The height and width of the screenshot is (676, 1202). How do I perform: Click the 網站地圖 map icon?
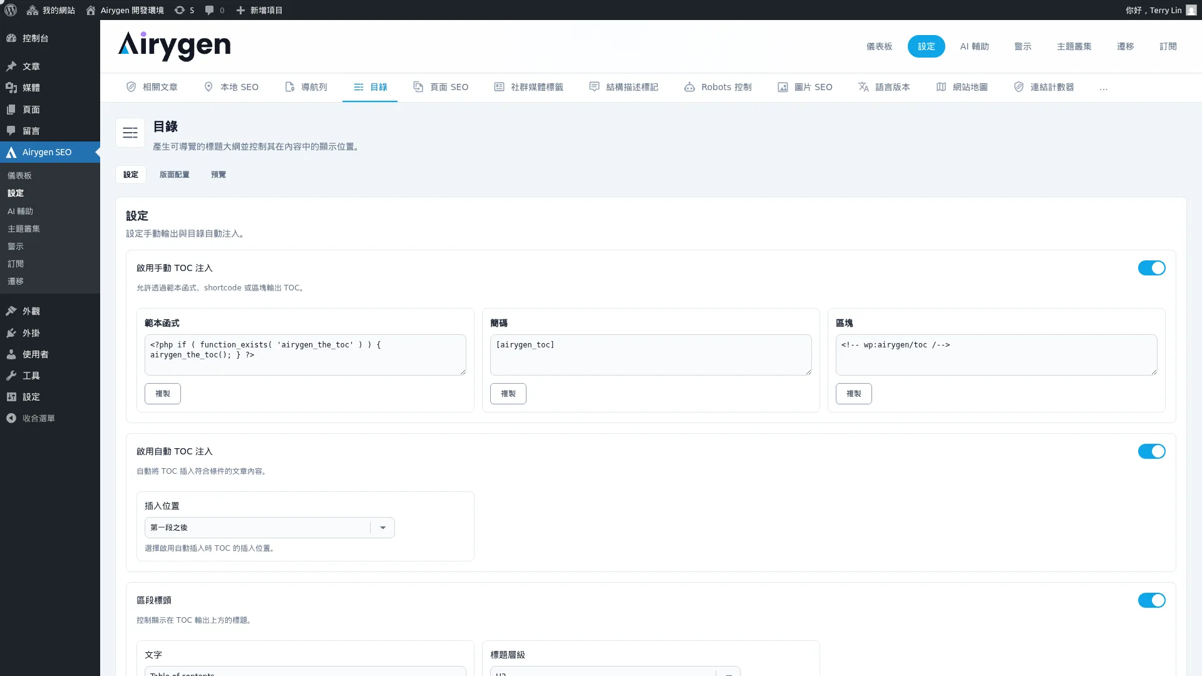coord(941,87)
